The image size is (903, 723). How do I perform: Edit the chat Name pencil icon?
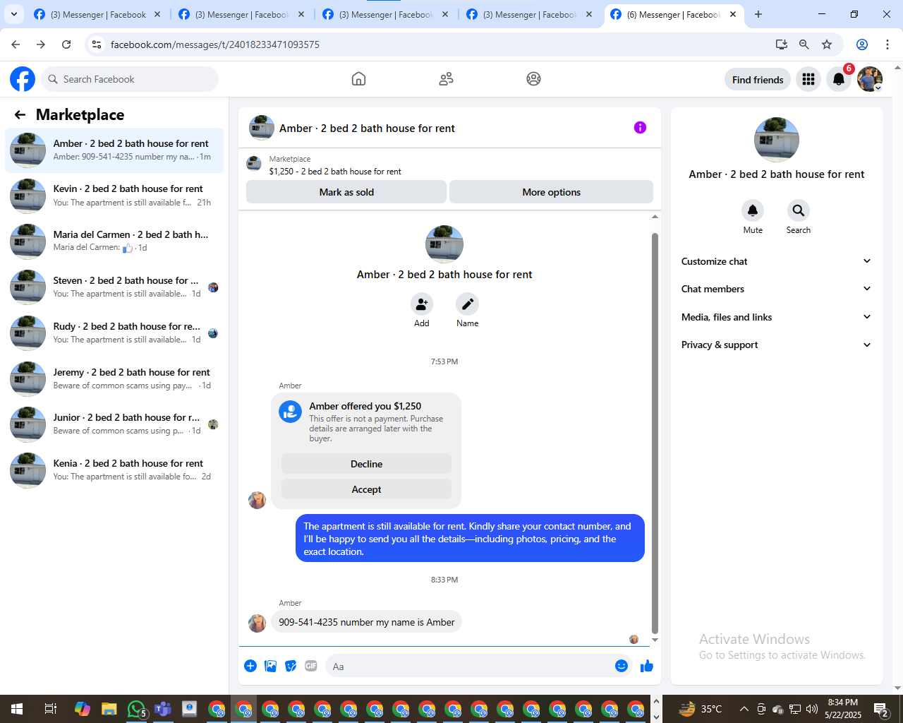pos(467,304)
